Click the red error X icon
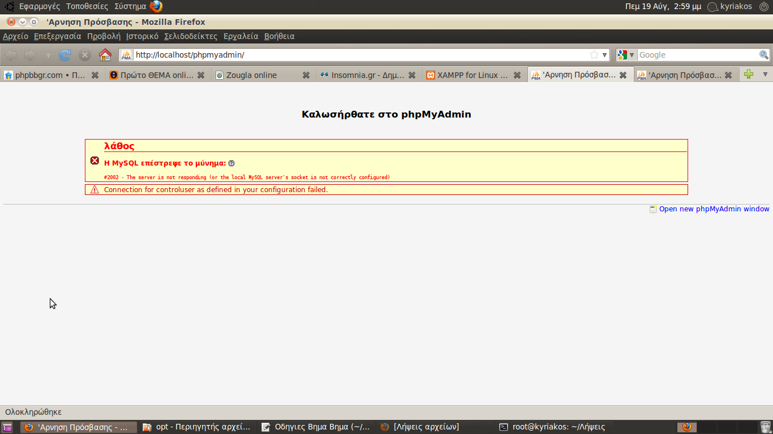The width and height of the screenshot is (773, 434). click(95, 160)
